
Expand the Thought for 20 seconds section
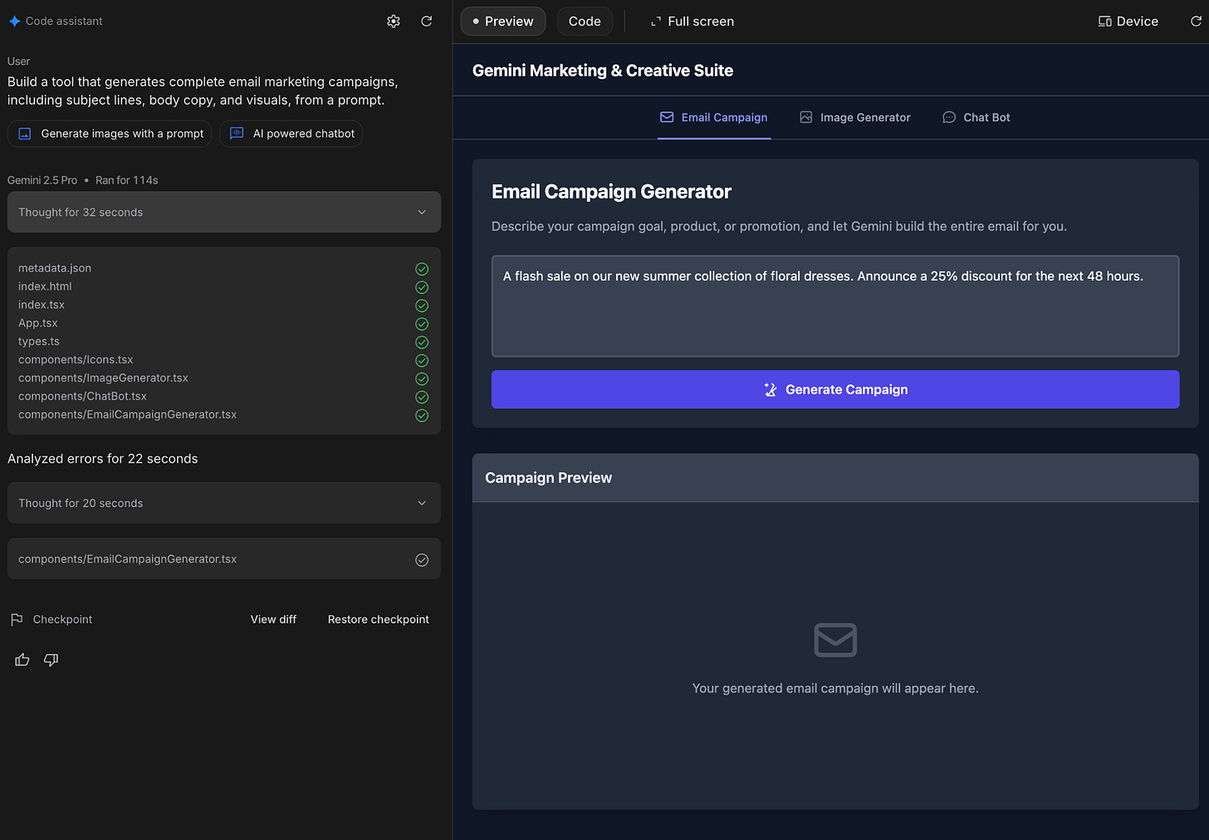(224, 503)
